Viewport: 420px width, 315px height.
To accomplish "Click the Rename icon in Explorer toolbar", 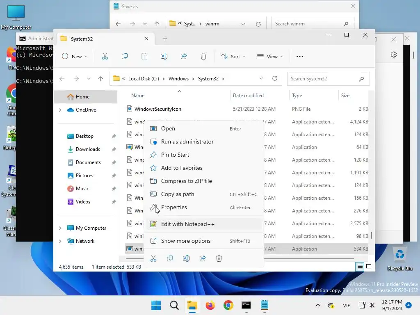I will click(164, 57).
